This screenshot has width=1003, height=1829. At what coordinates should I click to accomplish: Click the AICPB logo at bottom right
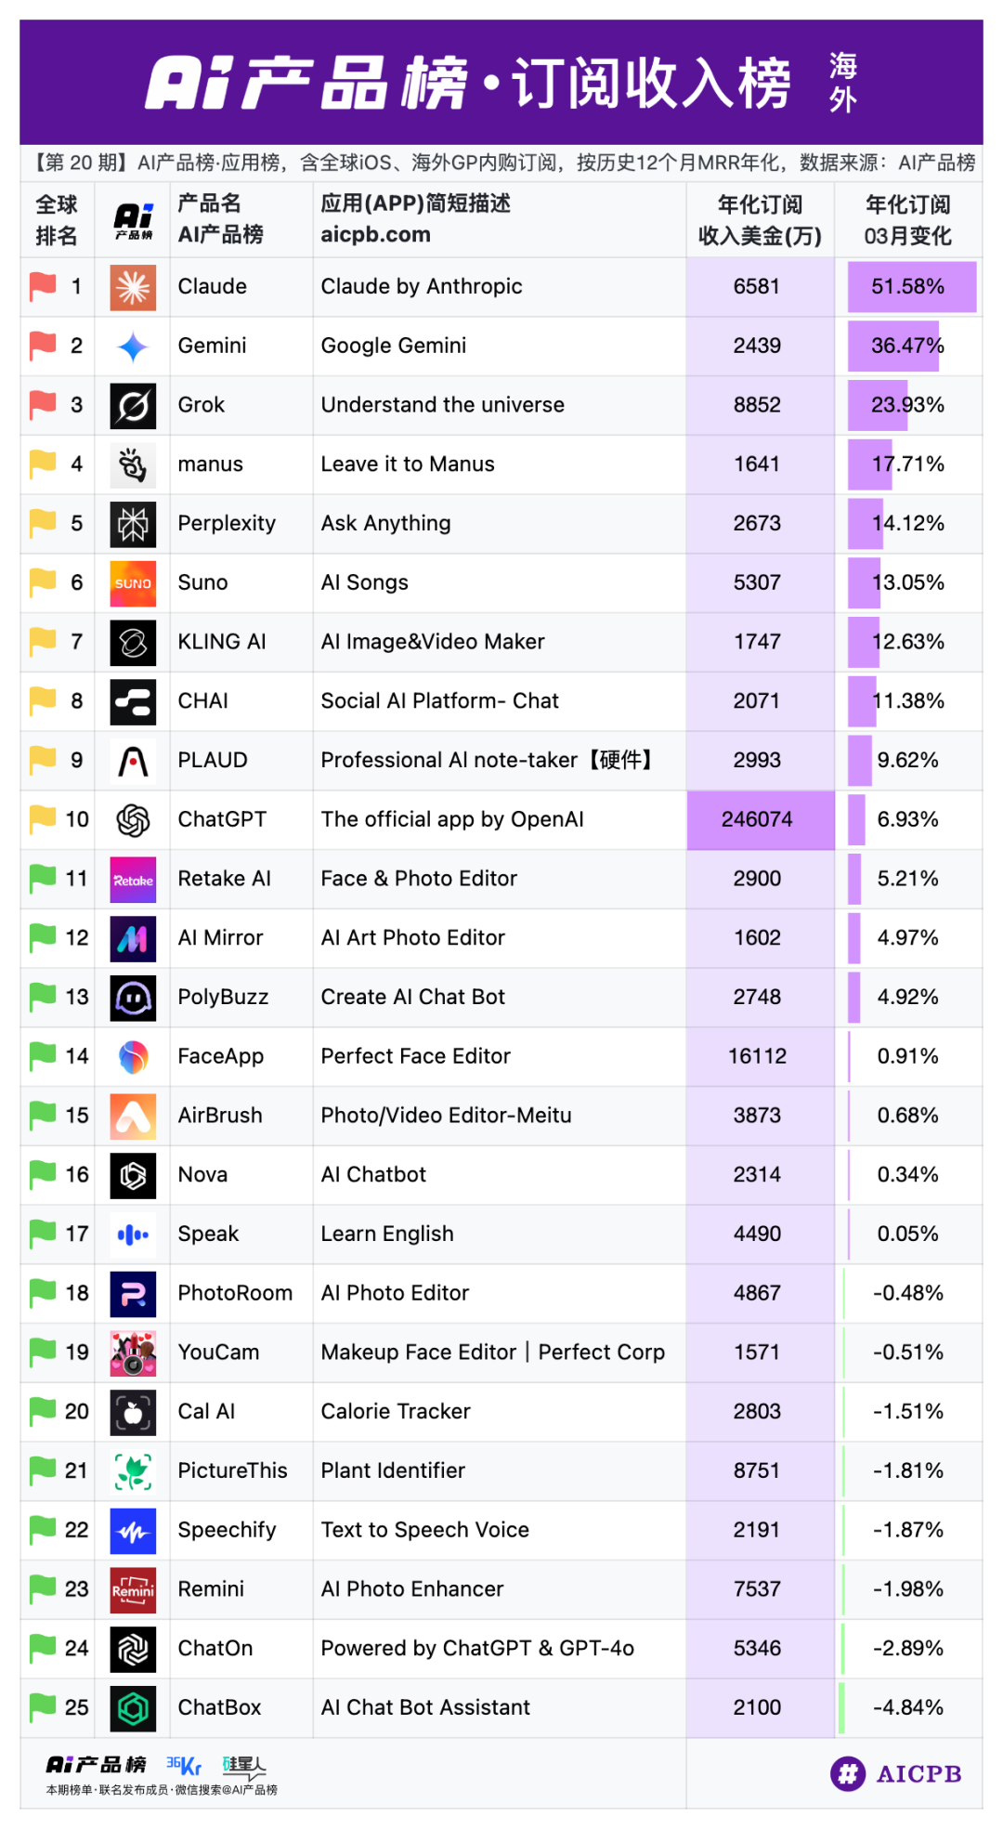click(x=896, y=1773)
